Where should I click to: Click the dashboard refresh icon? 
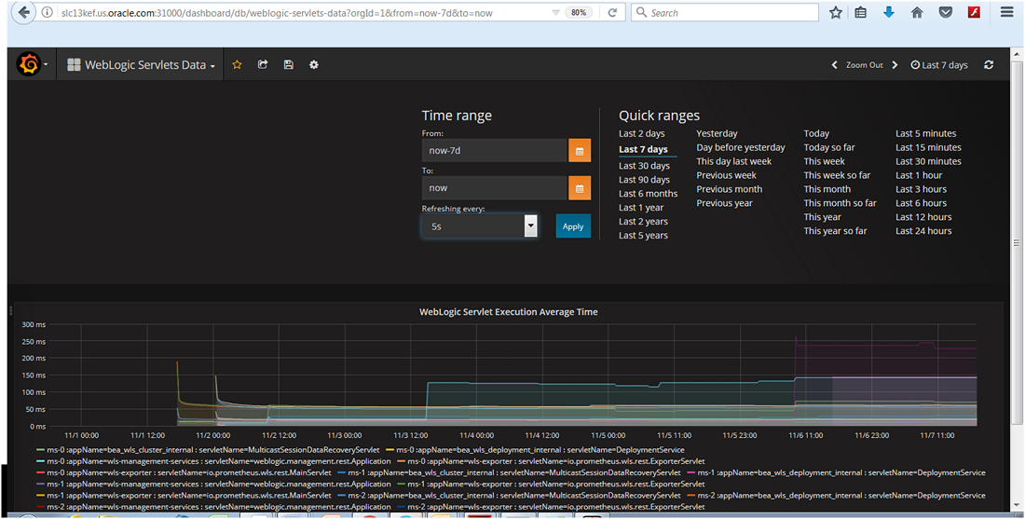coord(989,65)
